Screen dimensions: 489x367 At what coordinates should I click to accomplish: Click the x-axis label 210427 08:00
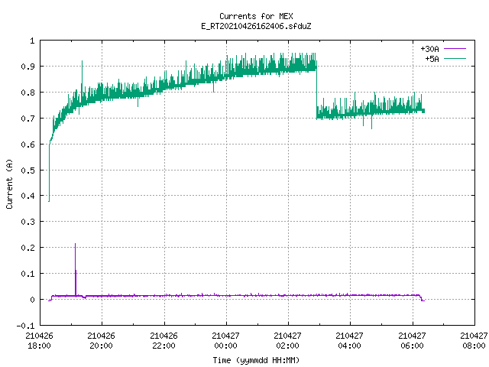(x=474, y=341)
